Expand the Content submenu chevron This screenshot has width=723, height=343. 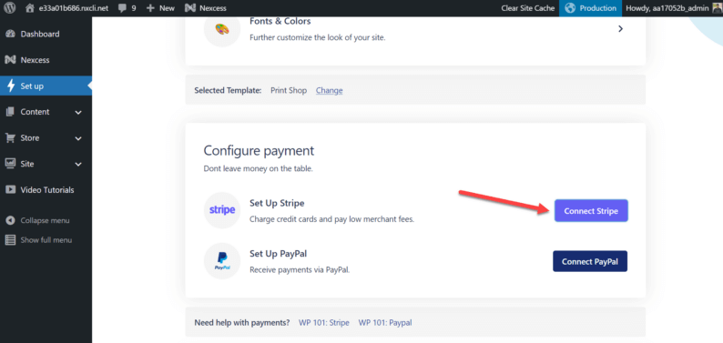point(78,112)
